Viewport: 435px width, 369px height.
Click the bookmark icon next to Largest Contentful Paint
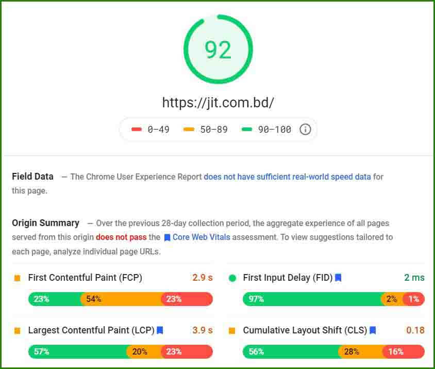point(160,330)
